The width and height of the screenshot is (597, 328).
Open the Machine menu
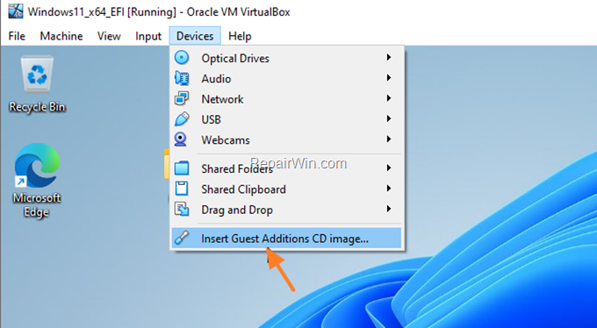pos(61,36)
